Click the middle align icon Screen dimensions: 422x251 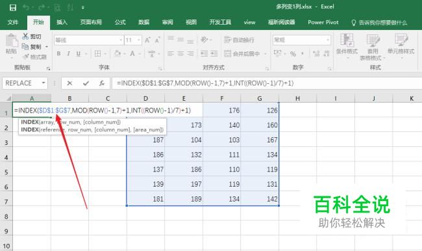180,40
